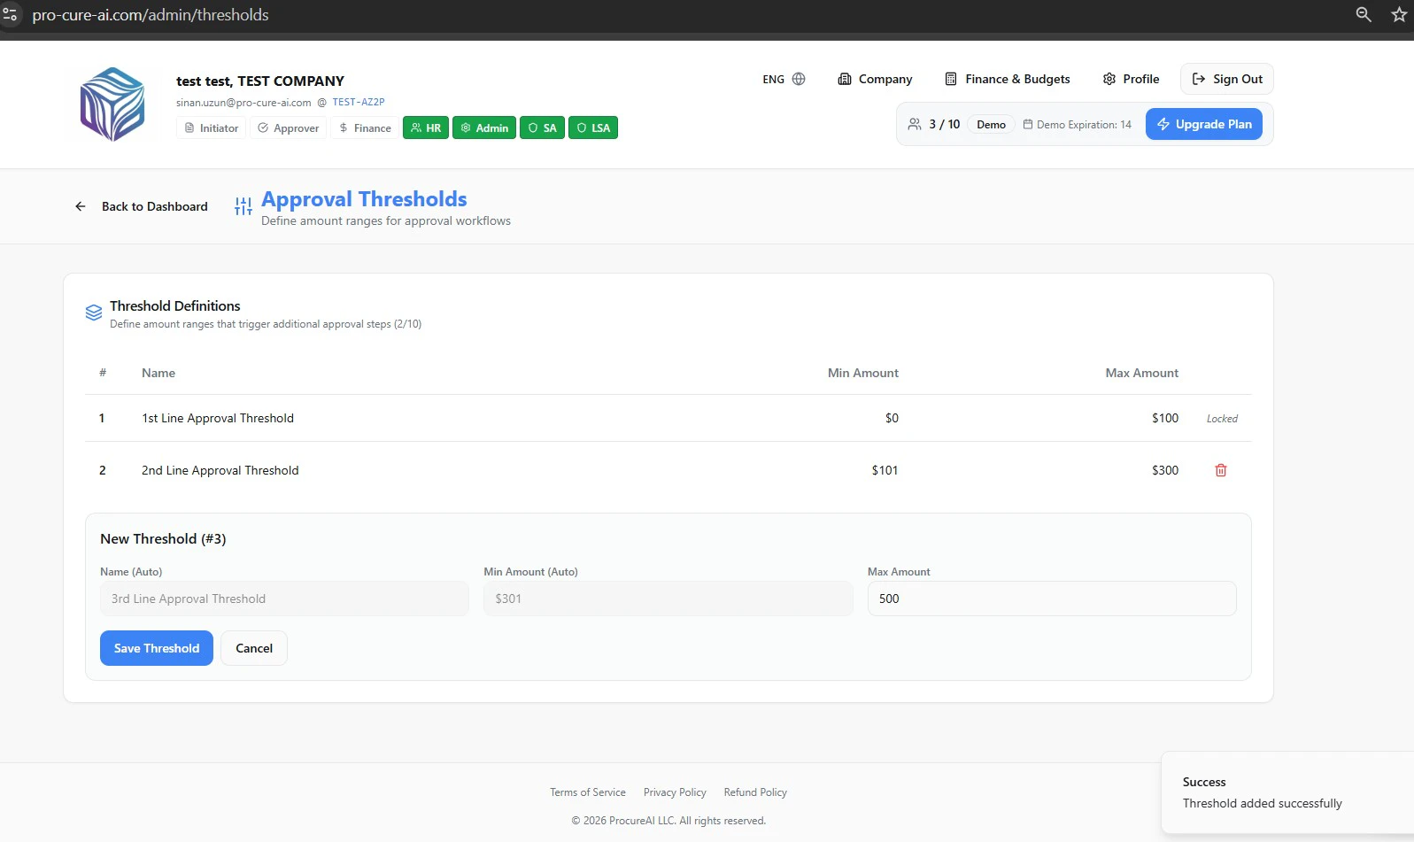Cancel the new threshold form
The image size is (1414, 842).
click(x=254, y=648)
